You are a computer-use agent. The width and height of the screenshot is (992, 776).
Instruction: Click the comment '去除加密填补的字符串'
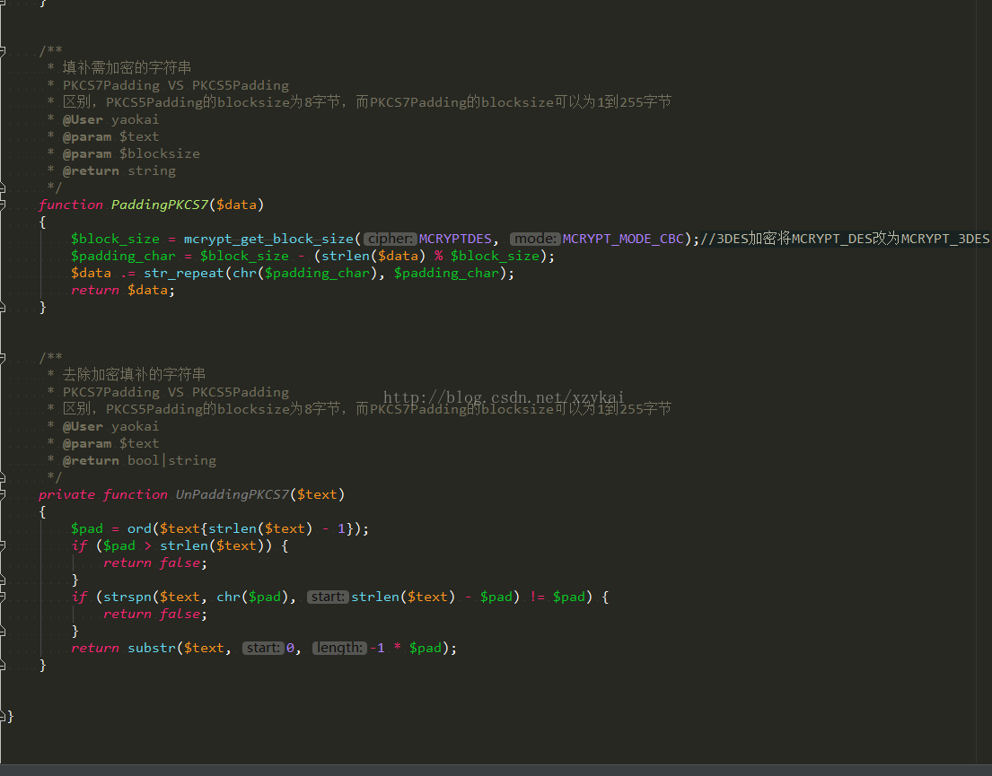(134, 374)
